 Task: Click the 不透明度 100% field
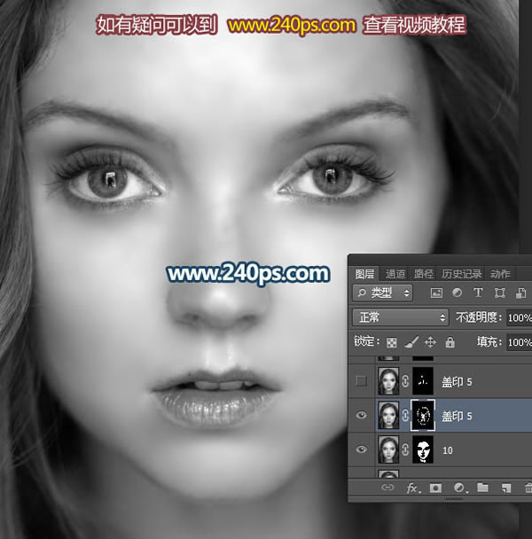point(519,317)
